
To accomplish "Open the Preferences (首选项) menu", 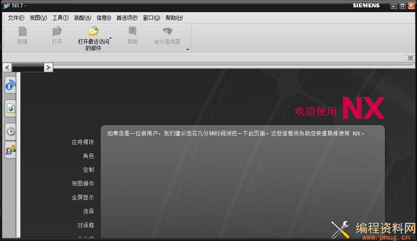I will click(127, 18).
